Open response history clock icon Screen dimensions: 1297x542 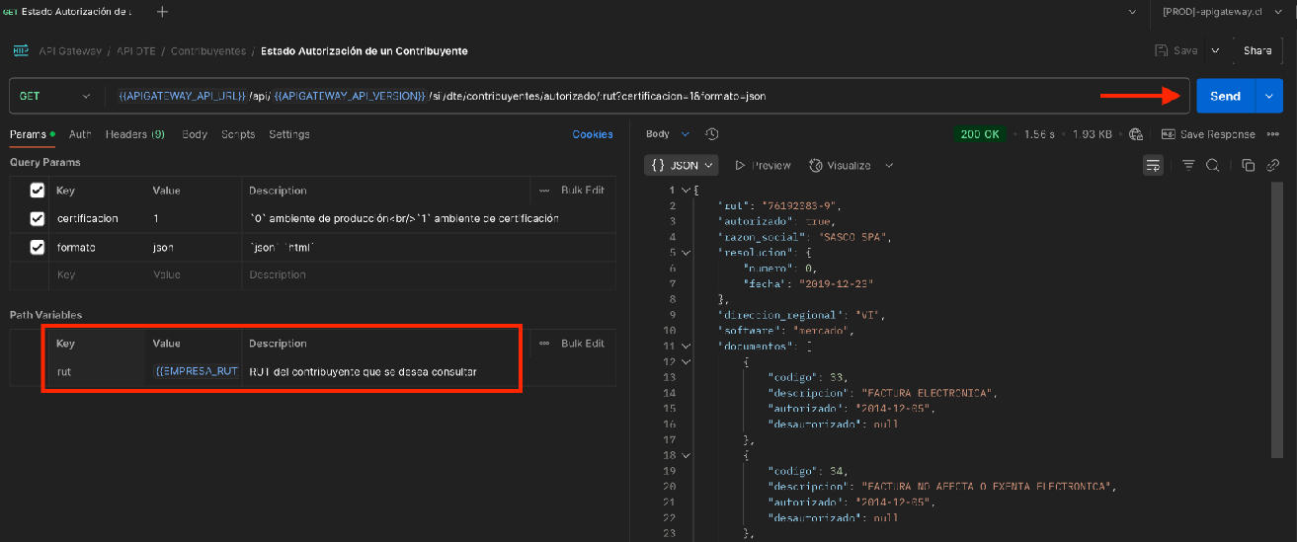(x=712, y=134)
